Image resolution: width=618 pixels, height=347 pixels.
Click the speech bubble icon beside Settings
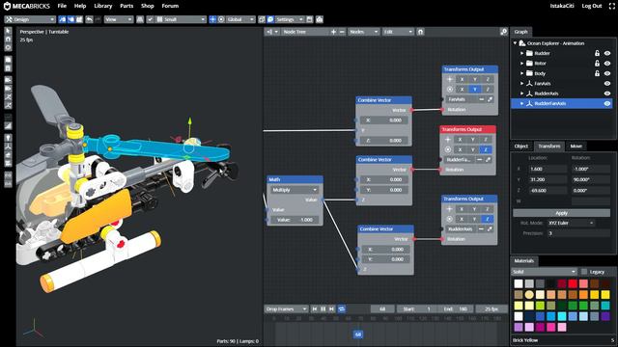tap(270, 19)
